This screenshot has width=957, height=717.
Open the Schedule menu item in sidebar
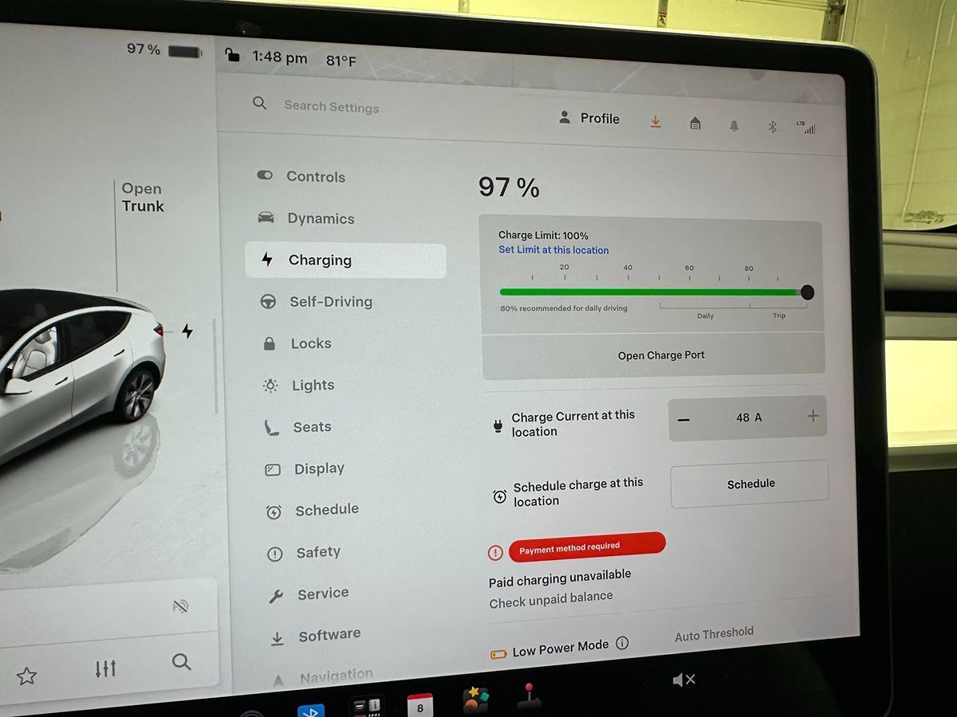pos(313,510)
